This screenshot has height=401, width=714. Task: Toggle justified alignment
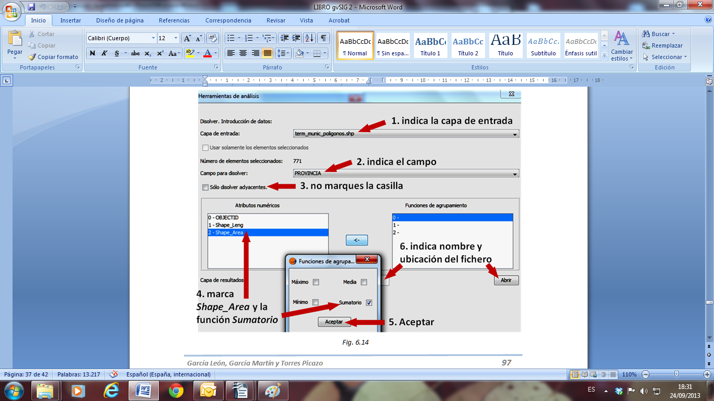point(268,53)
